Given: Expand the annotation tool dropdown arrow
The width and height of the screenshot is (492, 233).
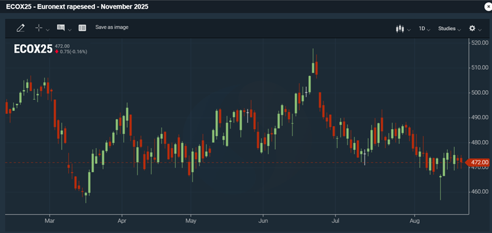Looking at the screenshot, I should [x=70, y=30].
